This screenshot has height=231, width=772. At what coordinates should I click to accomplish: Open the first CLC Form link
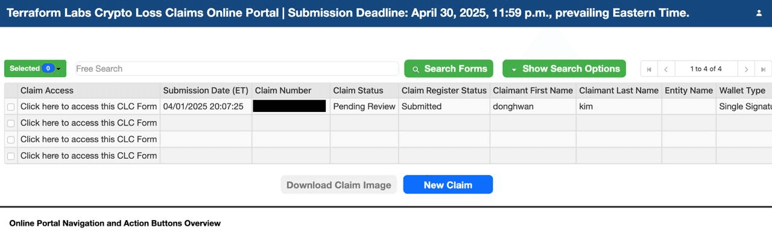click(89, 106)
